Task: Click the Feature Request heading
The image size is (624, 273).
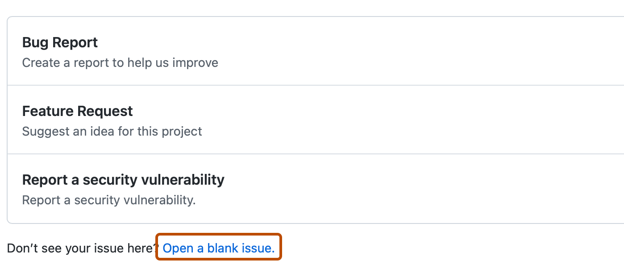Action: pyautogui.click(x=77, y=111)
